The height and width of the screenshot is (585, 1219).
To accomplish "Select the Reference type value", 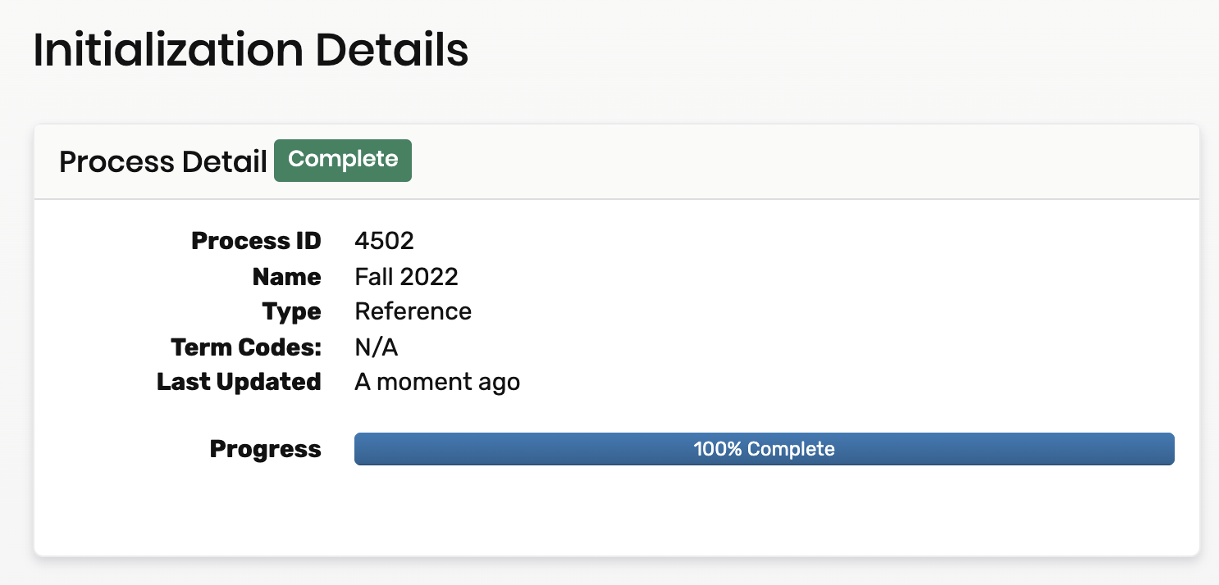I will 413,312.
